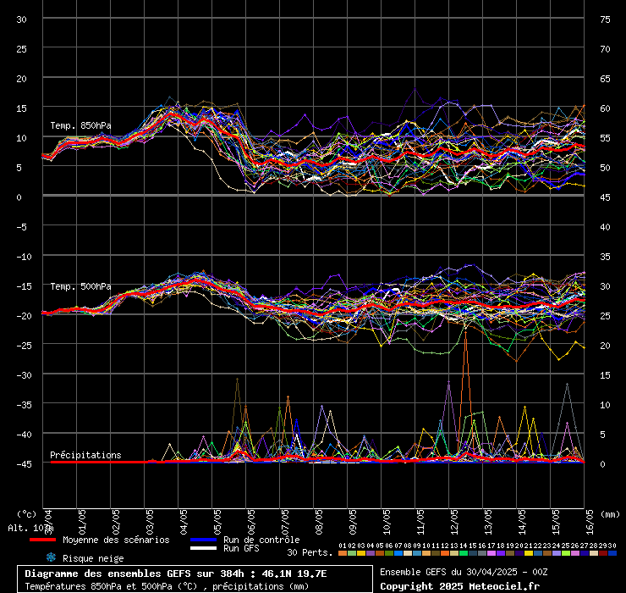Click the 75 value on the mm axis
This screenshot has height=593, width=626.
[605, 19]
